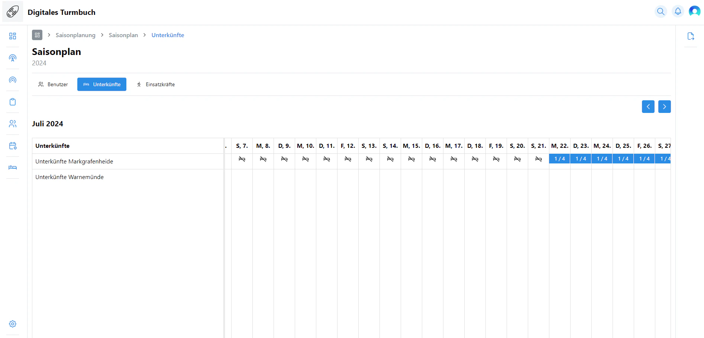
Task: Open Saisonplanung breadcrumb link
Action: [75, 35]
